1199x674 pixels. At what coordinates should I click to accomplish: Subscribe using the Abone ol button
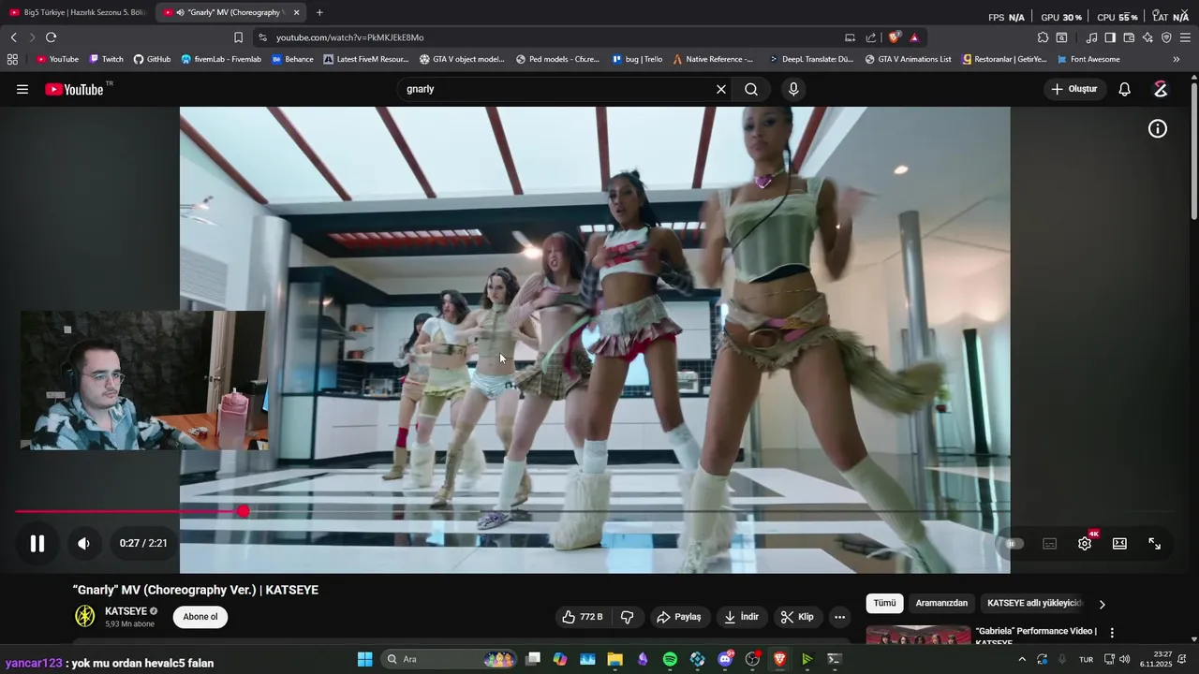coord(200,617)
